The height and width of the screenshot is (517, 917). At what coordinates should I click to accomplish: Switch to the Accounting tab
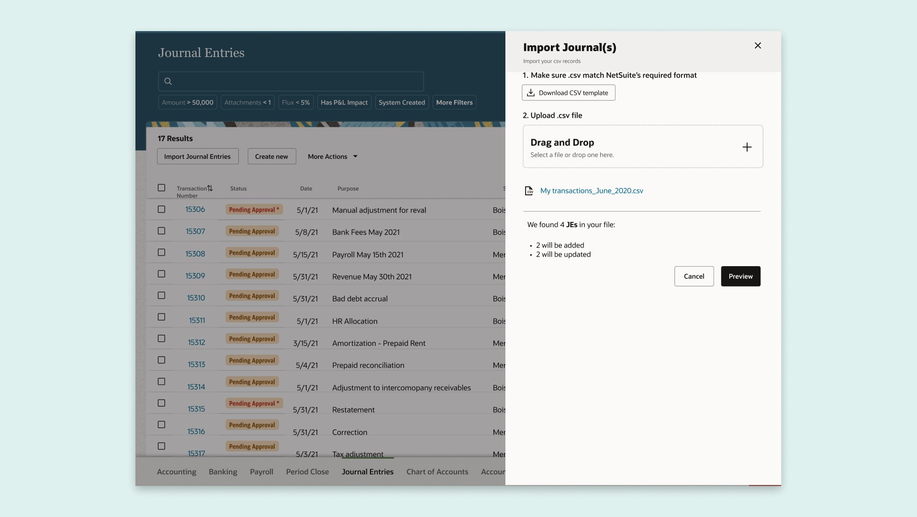tap(177, 472)
